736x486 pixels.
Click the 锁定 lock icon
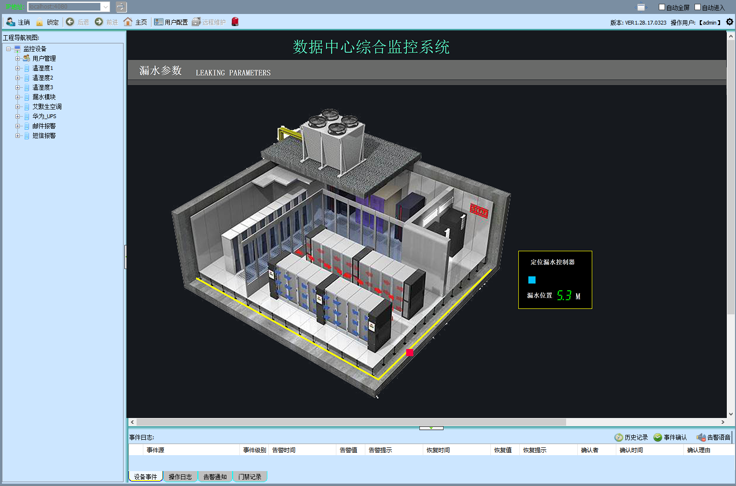click(x=40, y=22)
